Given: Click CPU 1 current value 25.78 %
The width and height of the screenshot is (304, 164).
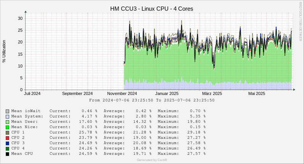Looking at the screenshot, I should (x=88, y=132).
